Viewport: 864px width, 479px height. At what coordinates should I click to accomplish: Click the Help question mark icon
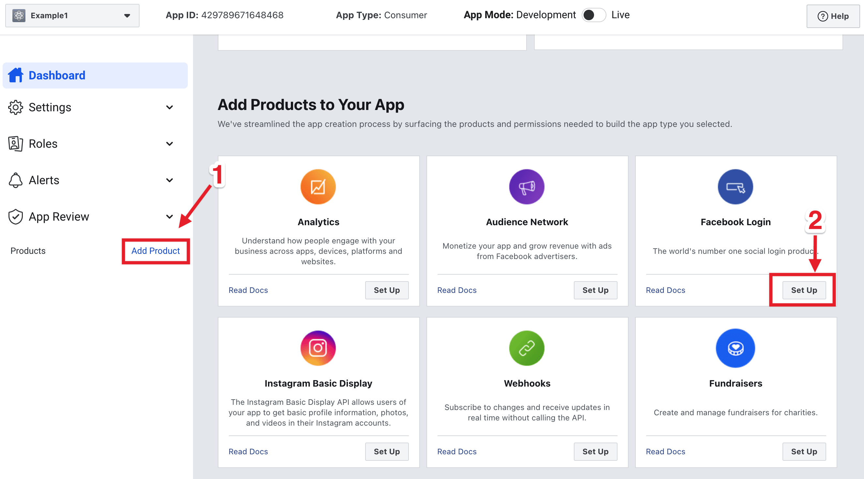pyautogui.click(x=822, y=16)
